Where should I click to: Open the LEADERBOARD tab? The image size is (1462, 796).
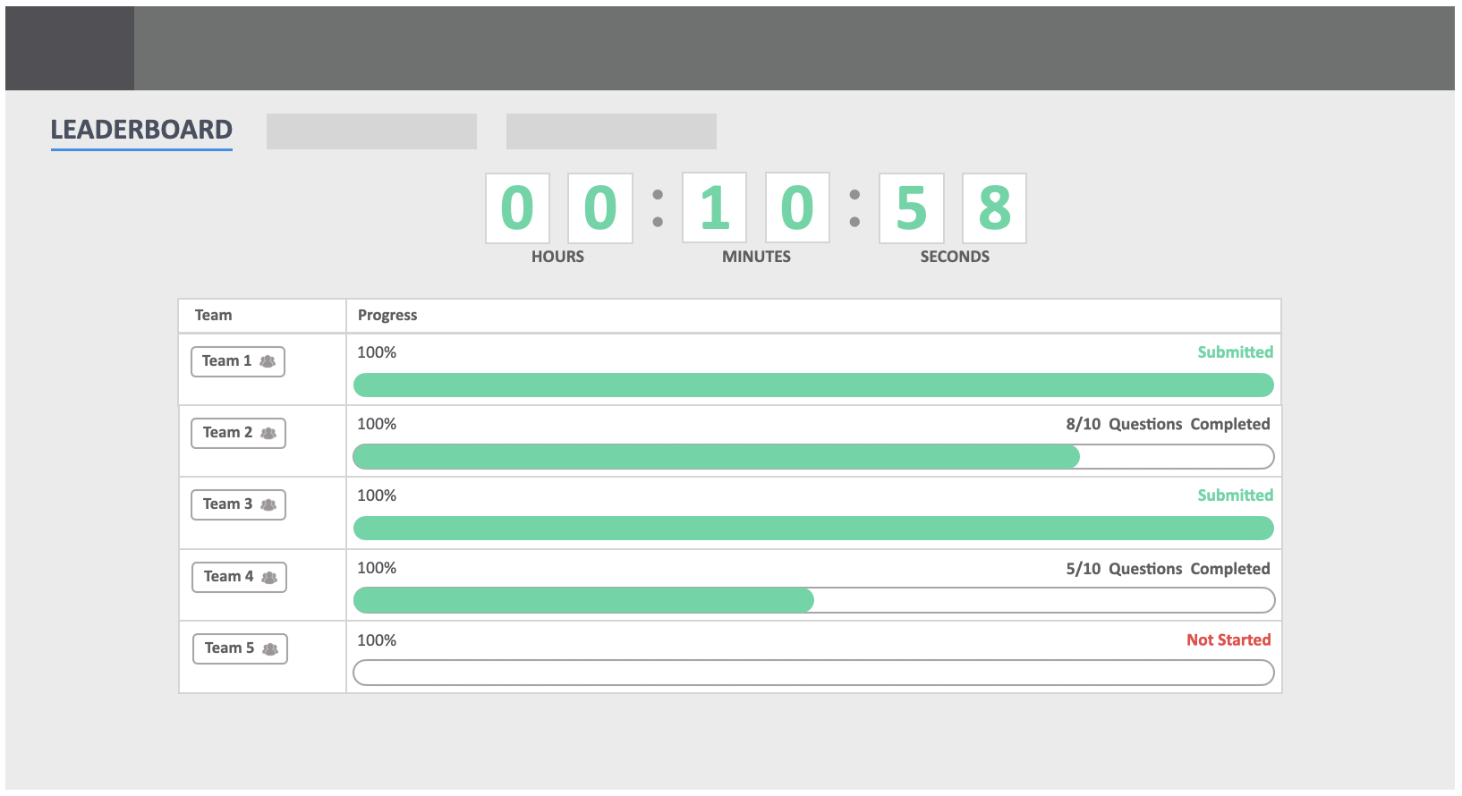click(141, 130)
